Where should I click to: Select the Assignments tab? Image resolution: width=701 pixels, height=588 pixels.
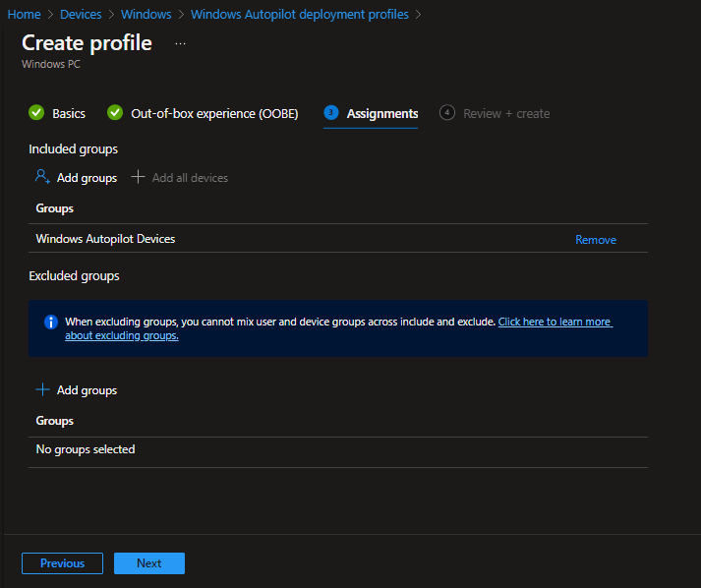coord(382,114)
